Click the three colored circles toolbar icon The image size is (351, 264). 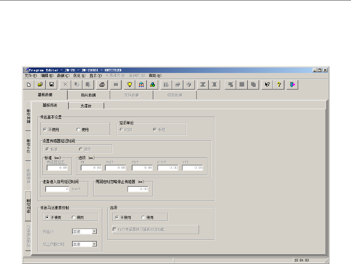(153, 85)
